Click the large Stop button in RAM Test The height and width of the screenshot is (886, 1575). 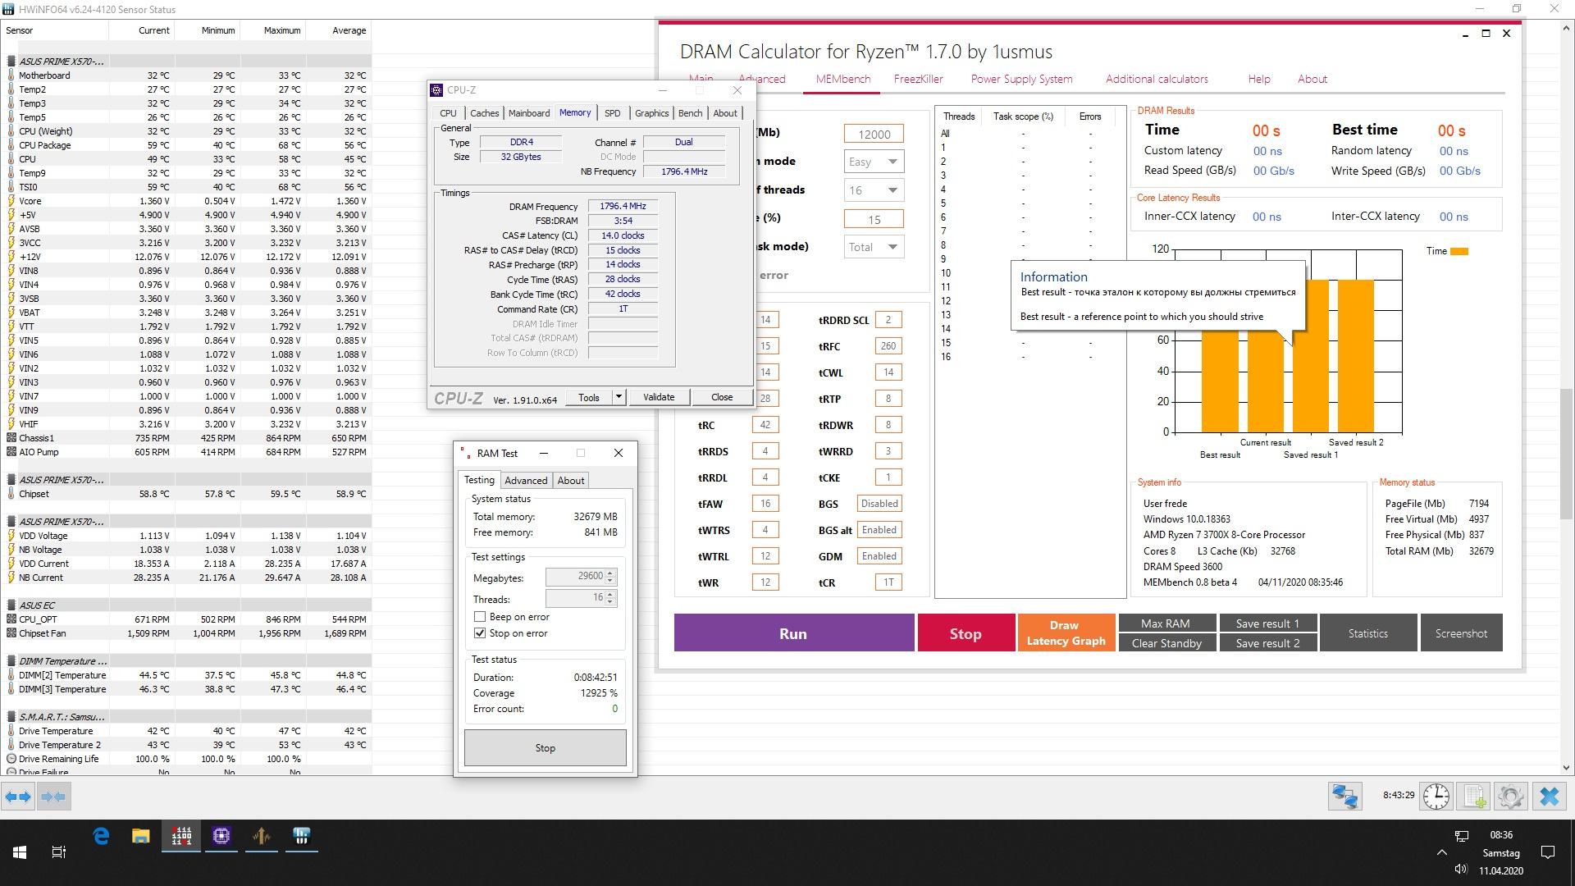(x=546, y=748)
